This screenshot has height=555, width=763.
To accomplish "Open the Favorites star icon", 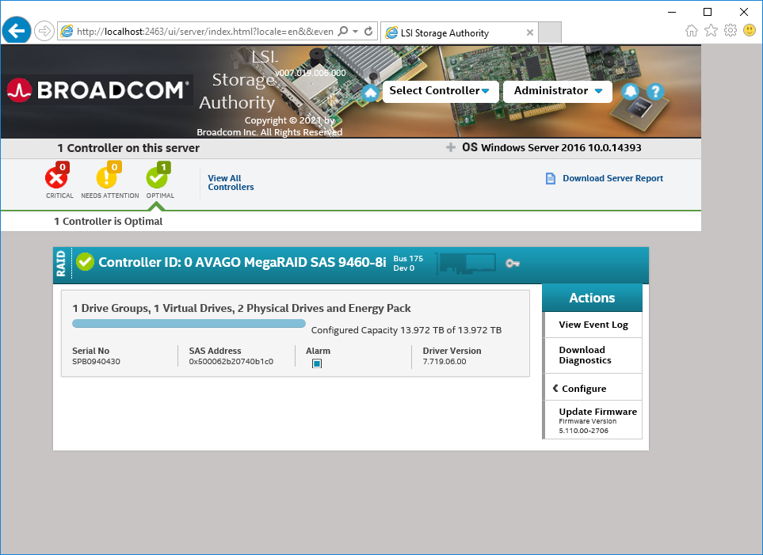I will 711,31.
